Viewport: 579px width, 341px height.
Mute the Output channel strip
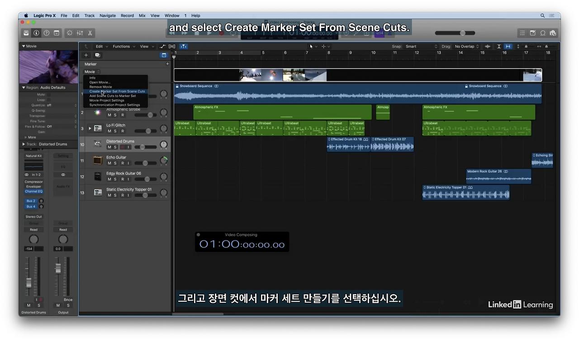pyautogui.click(x=58, y=305)
